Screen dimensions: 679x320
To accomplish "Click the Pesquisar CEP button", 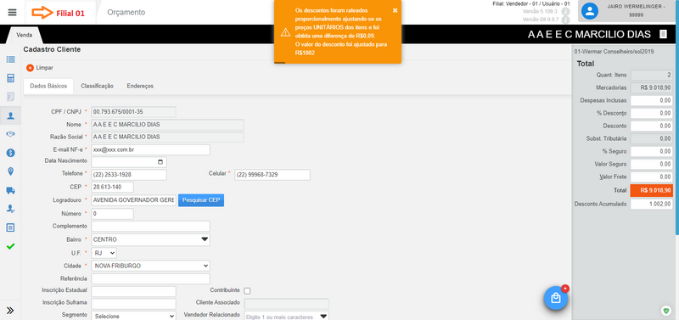I will click(x=201, y=200).
